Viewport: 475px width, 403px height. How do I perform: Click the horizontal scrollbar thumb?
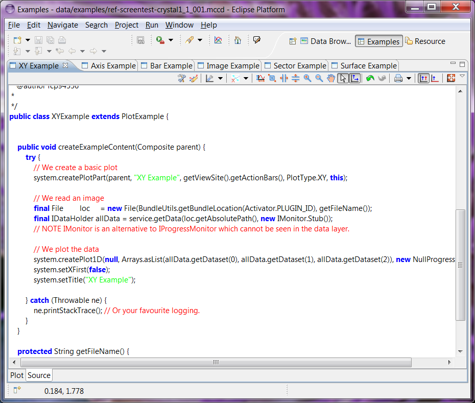(x=216, y=362)
